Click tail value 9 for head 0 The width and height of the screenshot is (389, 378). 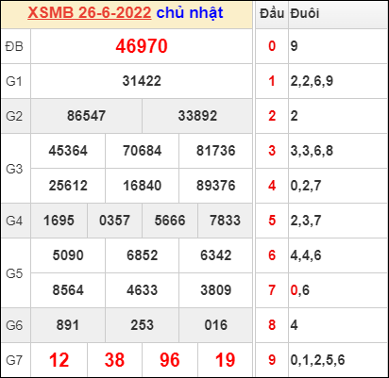(294, 46)
